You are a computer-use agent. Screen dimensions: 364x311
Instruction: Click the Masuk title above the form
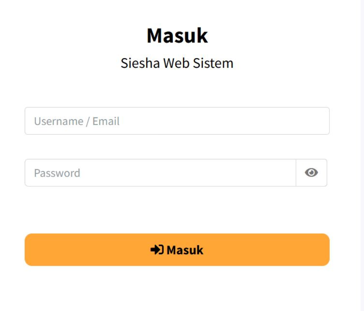click(x=177, y=36)
